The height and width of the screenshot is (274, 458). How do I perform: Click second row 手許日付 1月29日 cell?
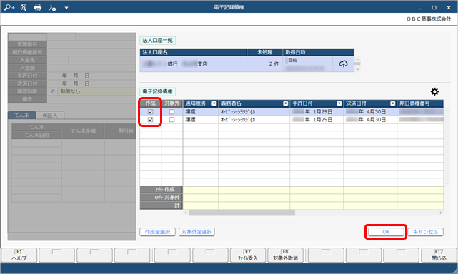click(x=317, y=120)
